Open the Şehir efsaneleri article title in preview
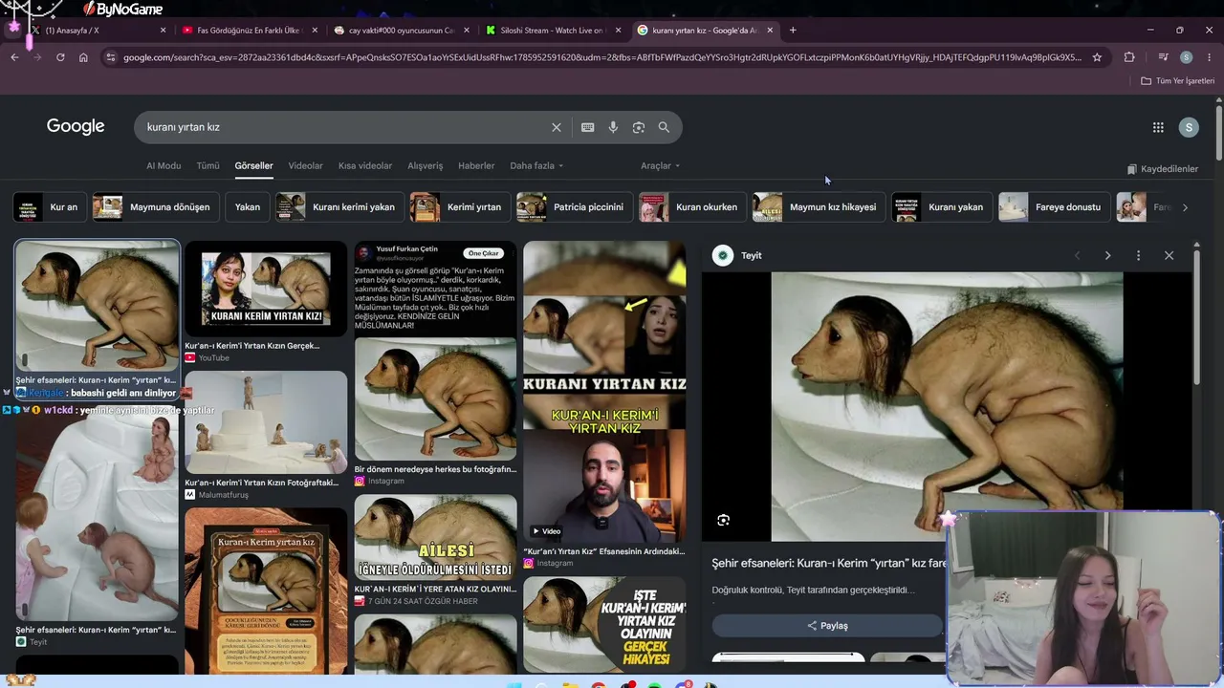The height and width of the screenshot is (688, 1224). coord(829,563)
